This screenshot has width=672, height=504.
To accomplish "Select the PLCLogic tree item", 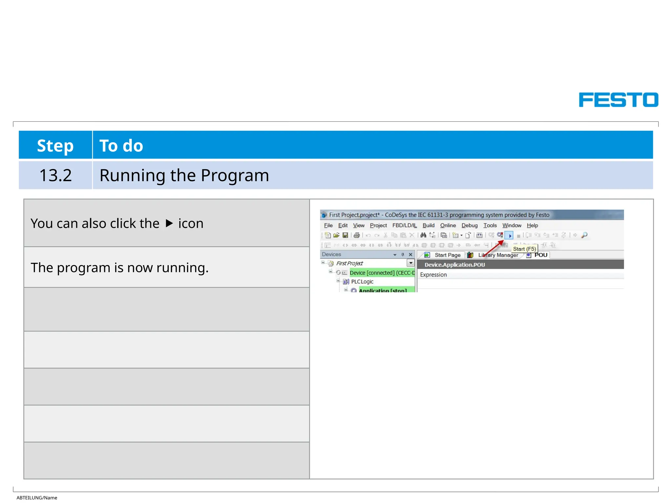I will 362,282.
